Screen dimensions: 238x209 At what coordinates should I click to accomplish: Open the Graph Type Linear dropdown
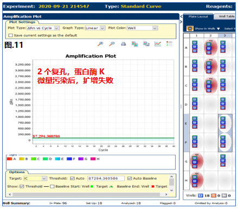[x=95, y=28]
